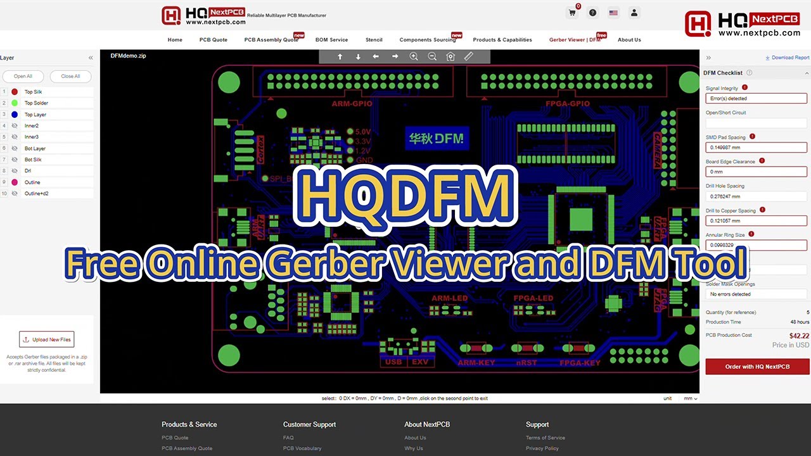
Task: Open PCB Quote in the top navigation
Action: 214,40
